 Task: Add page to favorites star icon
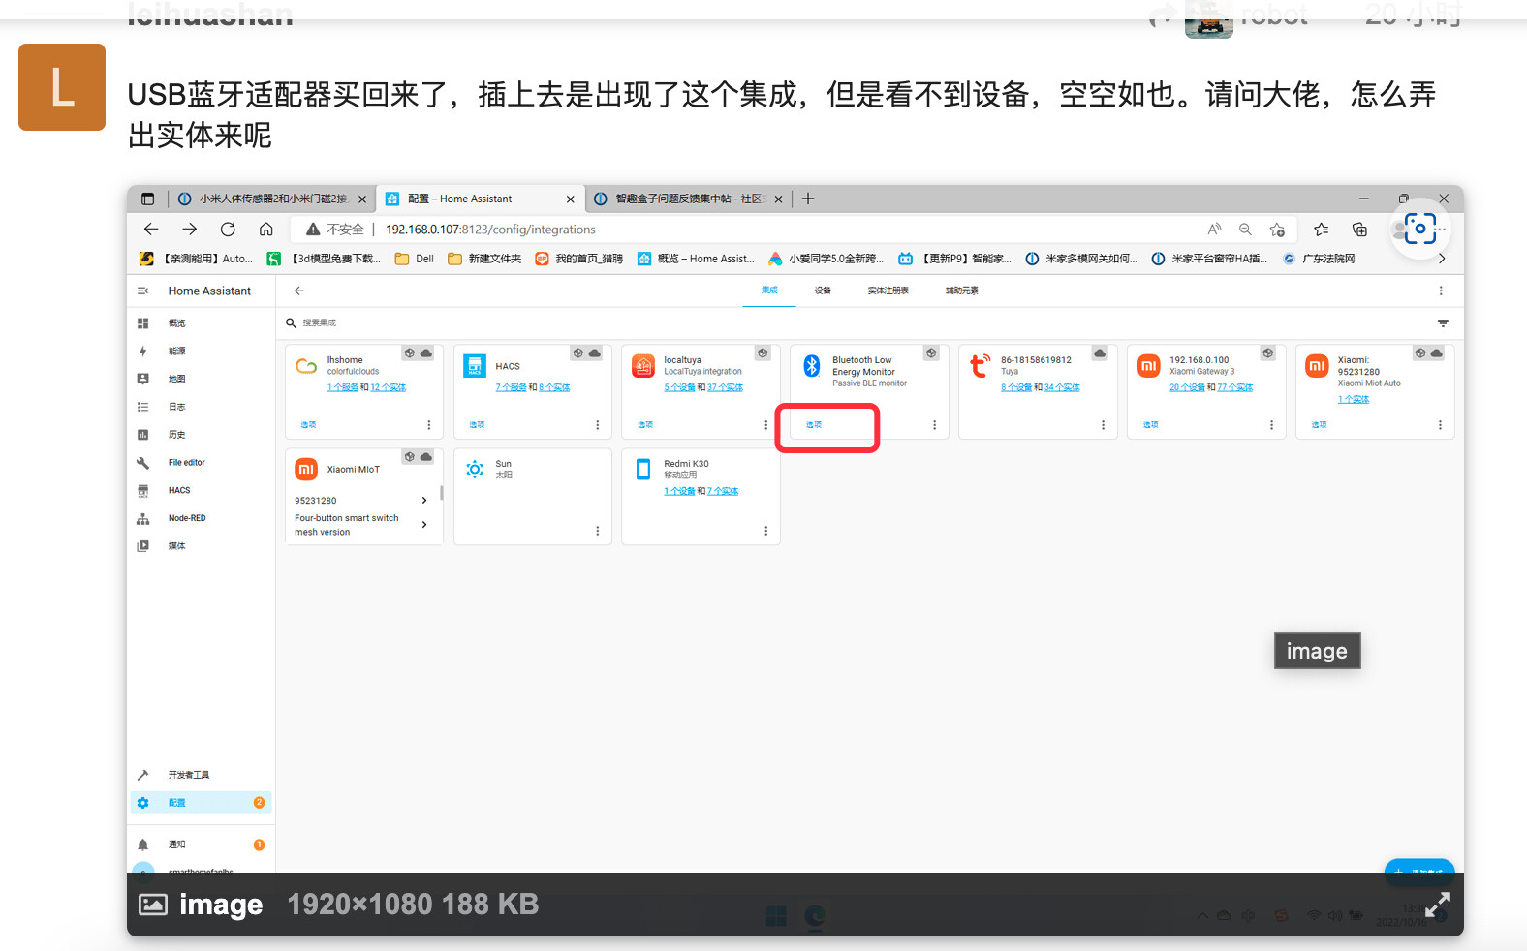pos(1277,230)
